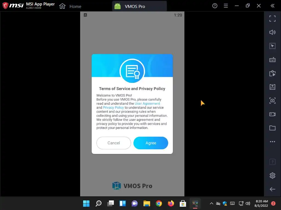Open the hamburger menu in title bar
The image size is (281, 210).
click(x=226, y=6)
